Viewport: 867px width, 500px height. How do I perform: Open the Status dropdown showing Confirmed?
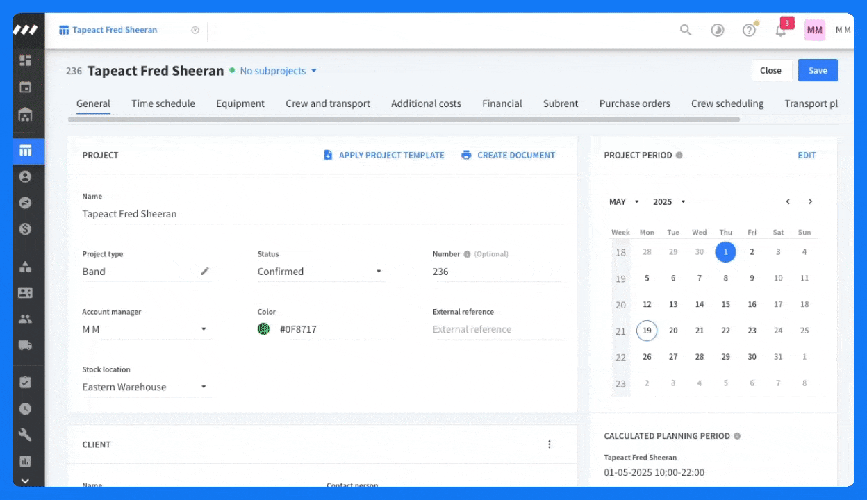(x=320, y=272)
